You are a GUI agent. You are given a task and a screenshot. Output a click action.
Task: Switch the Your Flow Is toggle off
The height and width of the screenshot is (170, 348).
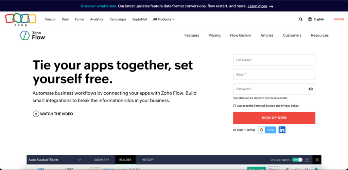(x=297, y=160)
